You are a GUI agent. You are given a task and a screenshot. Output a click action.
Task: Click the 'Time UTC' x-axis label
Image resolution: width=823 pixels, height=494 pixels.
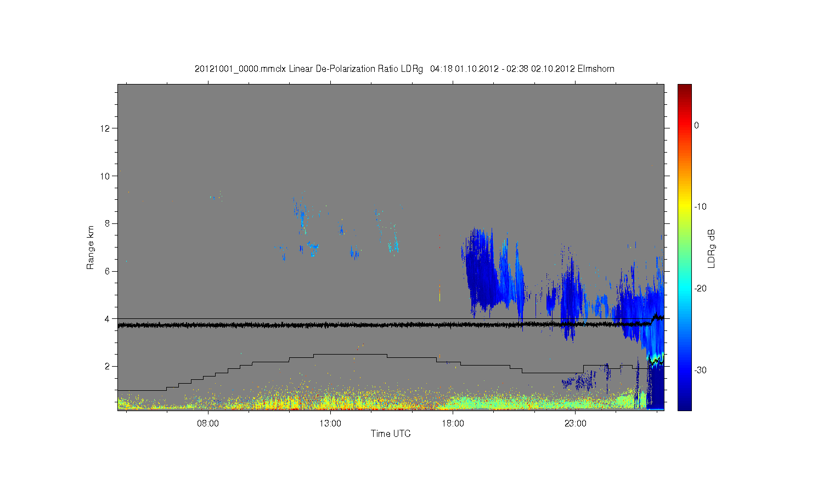[x=391, y=434]
